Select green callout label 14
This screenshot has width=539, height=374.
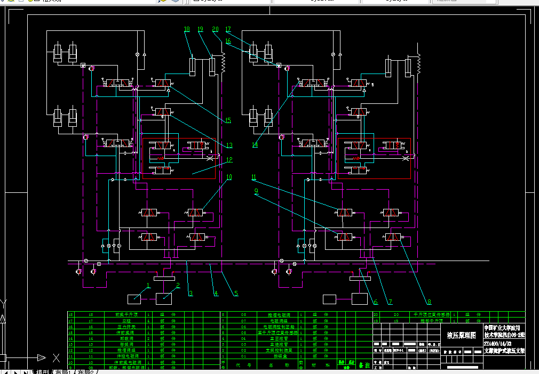tap(255, 144)
